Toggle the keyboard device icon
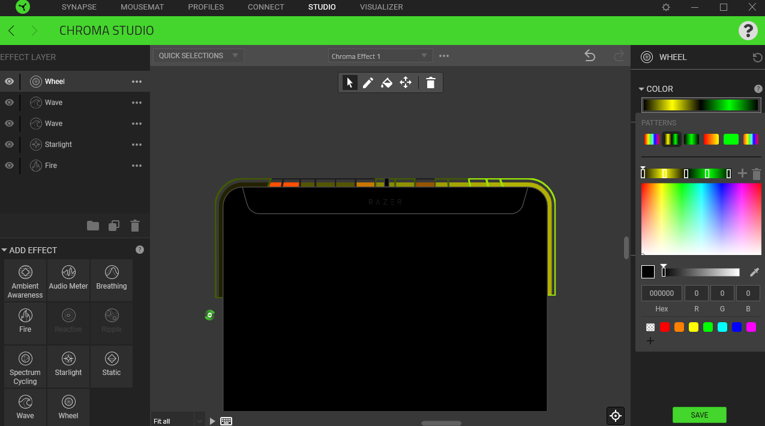765x426 pixels. [226, 421]
